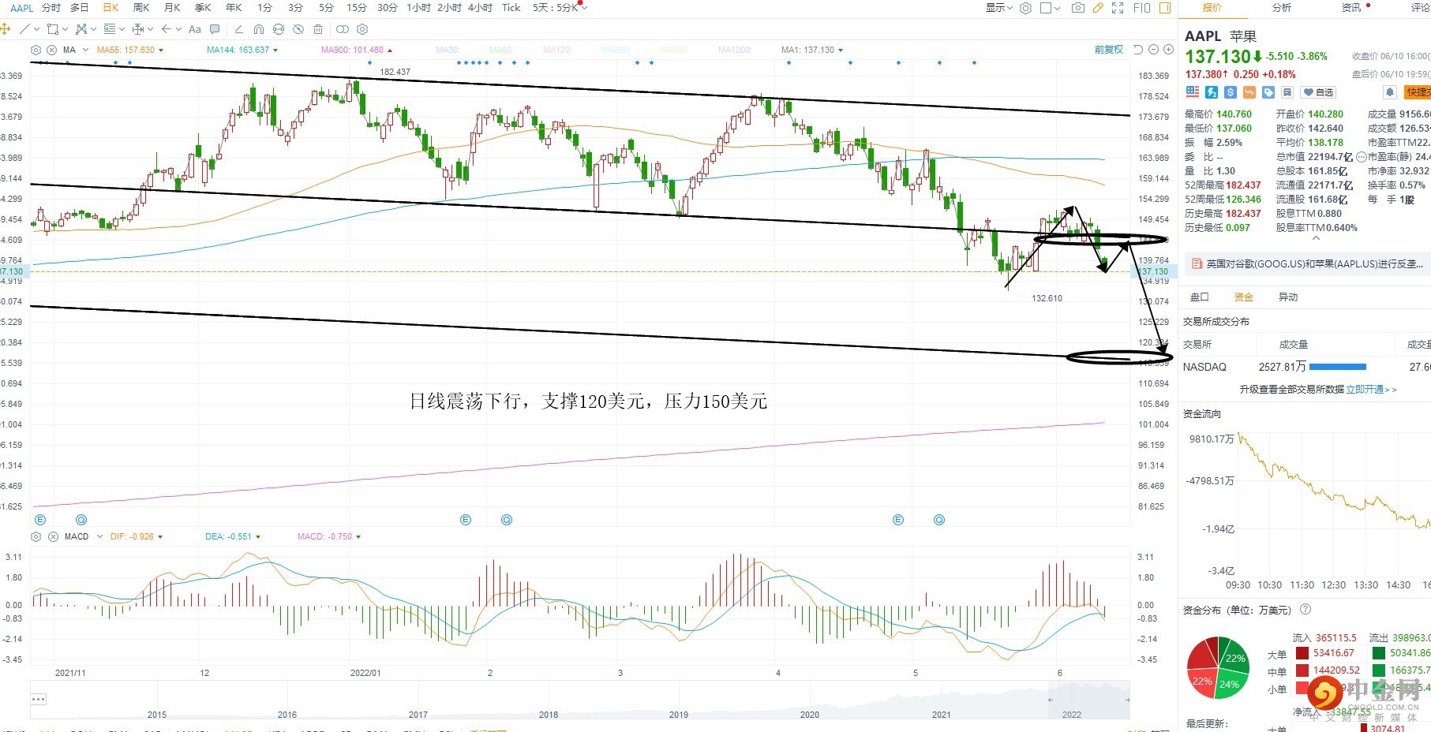Screen dimensions: 1431x732
Task: Remove the MA indicator
Action: coord(51,50)
